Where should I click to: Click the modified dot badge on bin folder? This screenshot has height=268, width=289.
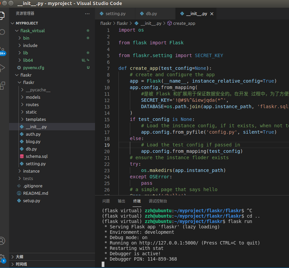pyautogui.click(x=88, y=38)
